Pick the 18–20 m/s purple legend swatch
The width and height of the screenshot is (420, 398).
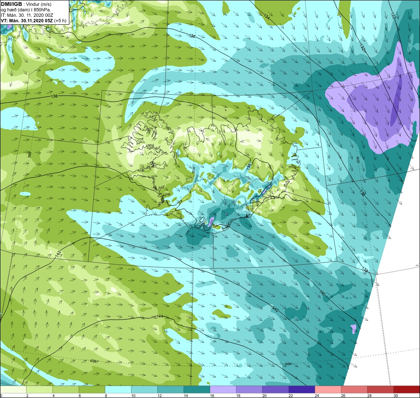[x=249, y=390]
